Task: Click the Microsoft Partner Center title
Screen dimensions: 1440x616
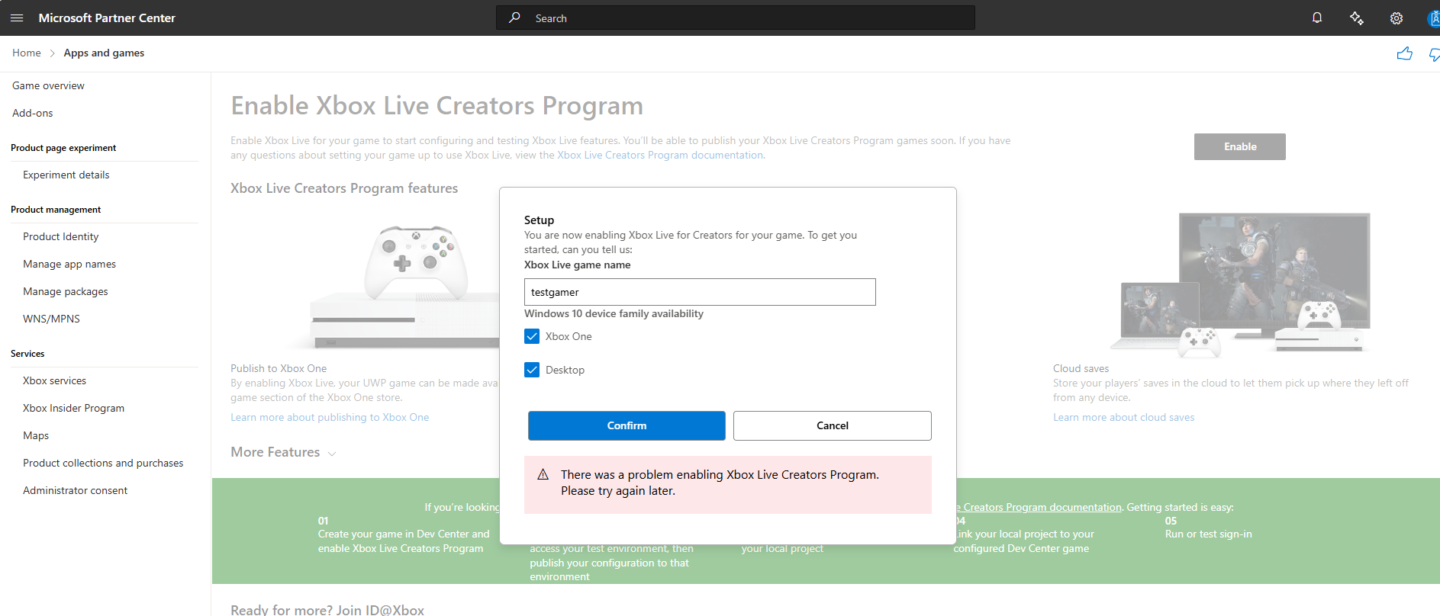Action: (x=107, y=18)
